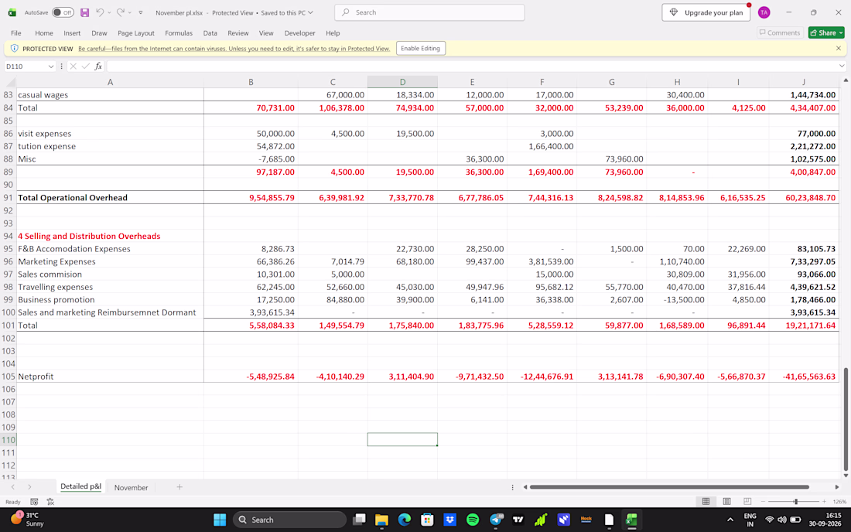
Task: Add a new sheet with the plus icon
Action: tap(179, 487)
